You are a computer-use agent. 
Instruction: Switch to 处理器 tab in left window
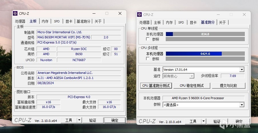20,21
